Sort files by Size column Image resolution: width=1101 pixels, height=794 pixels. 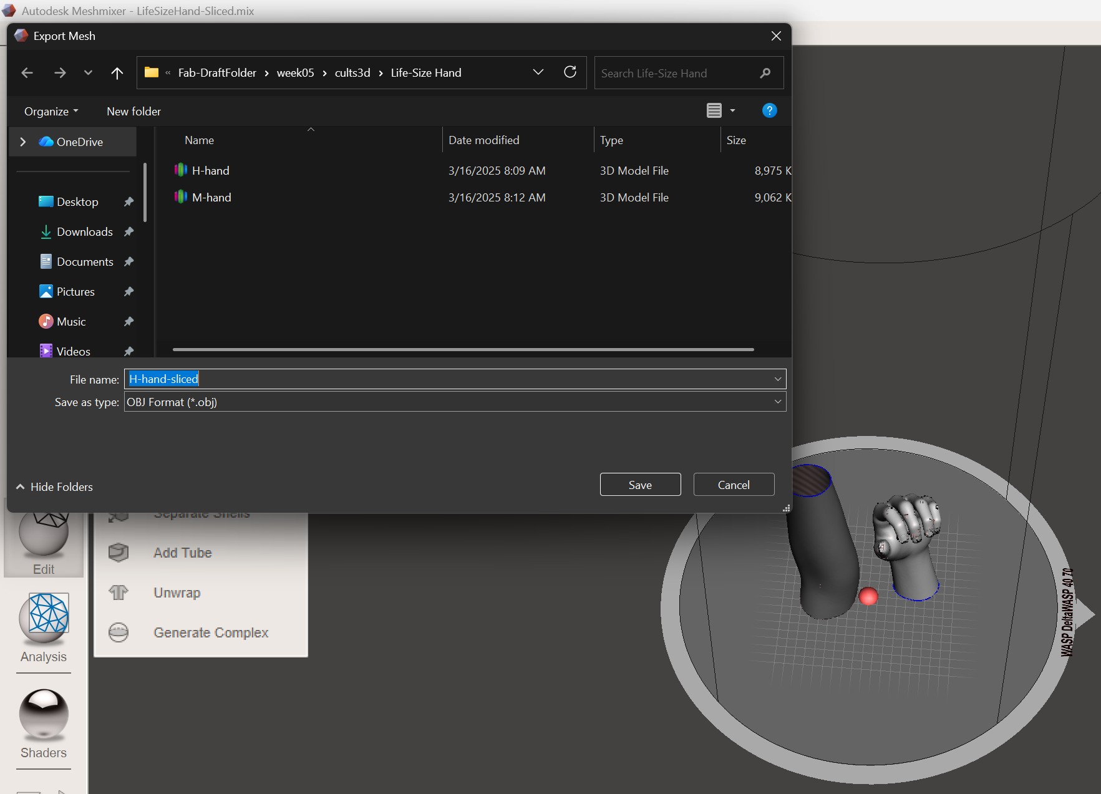point(736,140)
